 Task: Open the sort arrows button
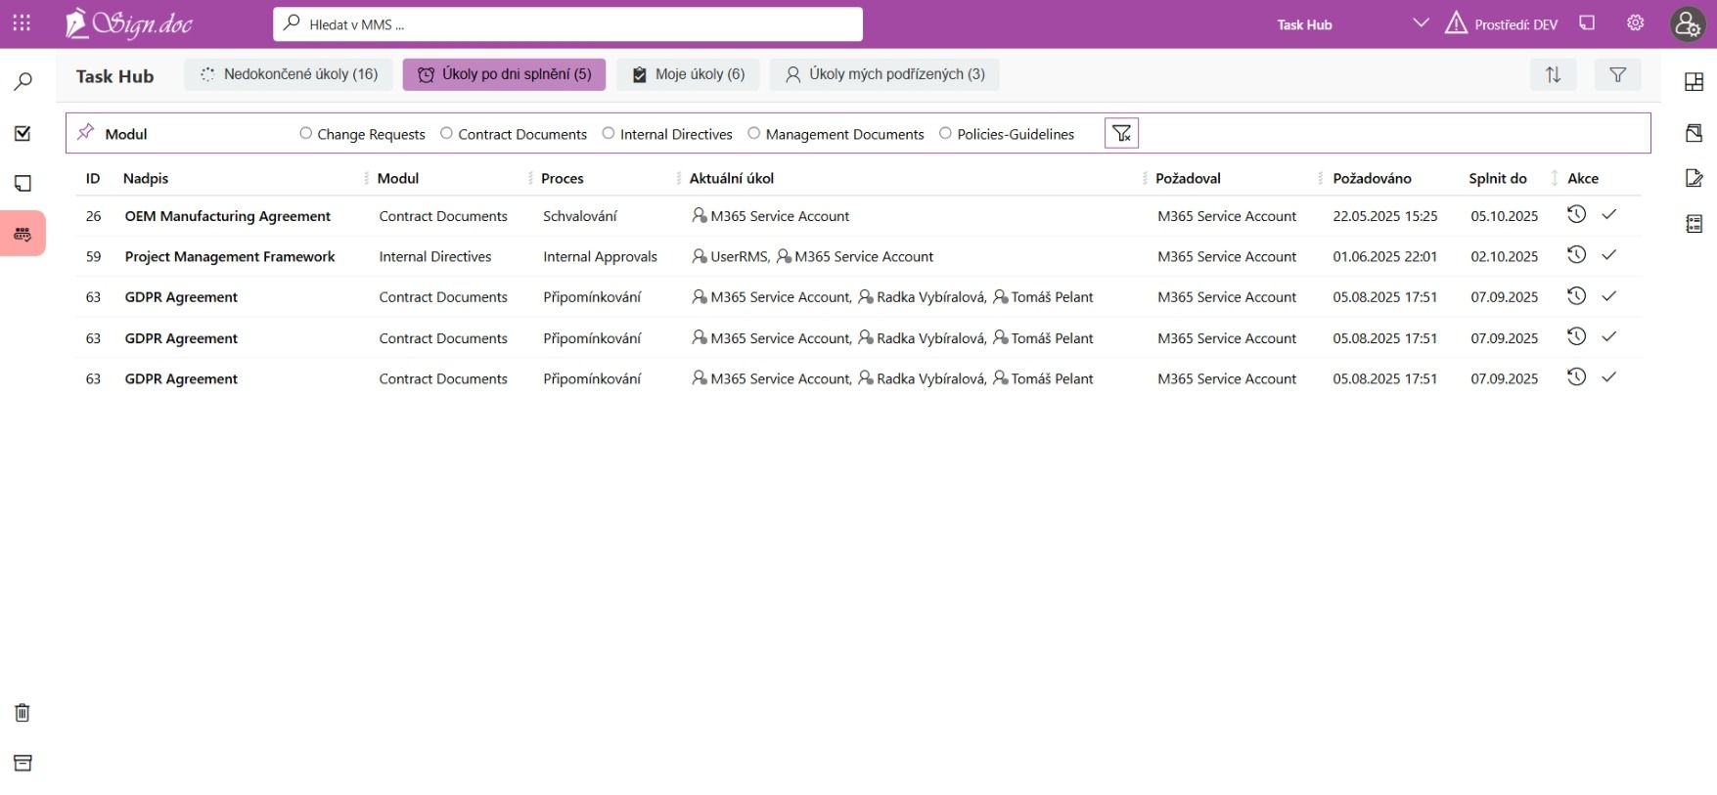click(1553, 75)
